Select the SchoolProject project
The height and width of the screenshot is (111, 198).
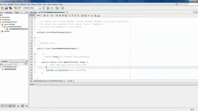click(6, 20)
